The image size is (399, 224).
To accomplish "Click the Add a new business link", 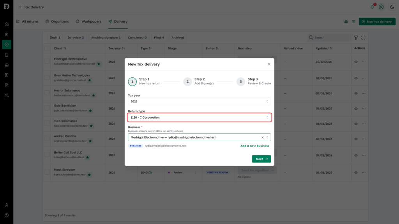I will pos(254,146).
